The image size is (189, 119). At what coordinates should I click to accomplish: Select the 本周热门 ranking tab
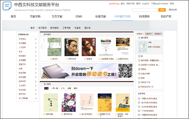(x=140, y=34)
